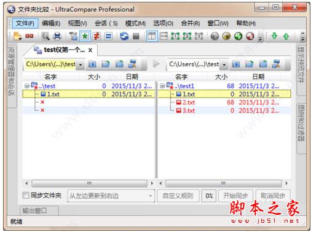Click the gray globe icon
Screen dimensions: 311x232
215,36
